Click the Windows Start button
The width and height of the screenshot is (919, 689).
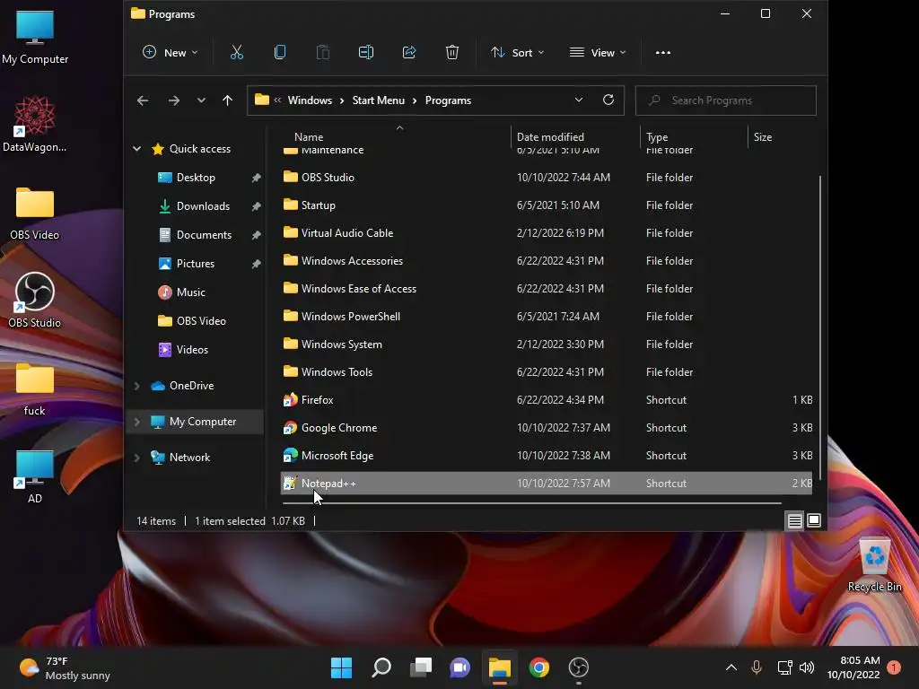point(341,667)
